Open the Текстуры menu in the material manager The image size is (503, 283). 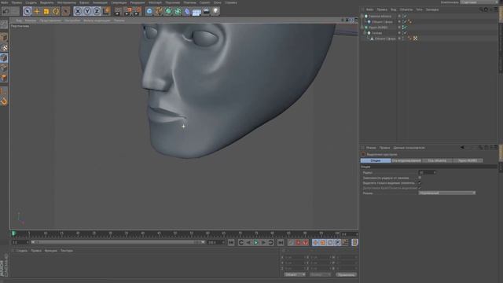pos(67,251)
